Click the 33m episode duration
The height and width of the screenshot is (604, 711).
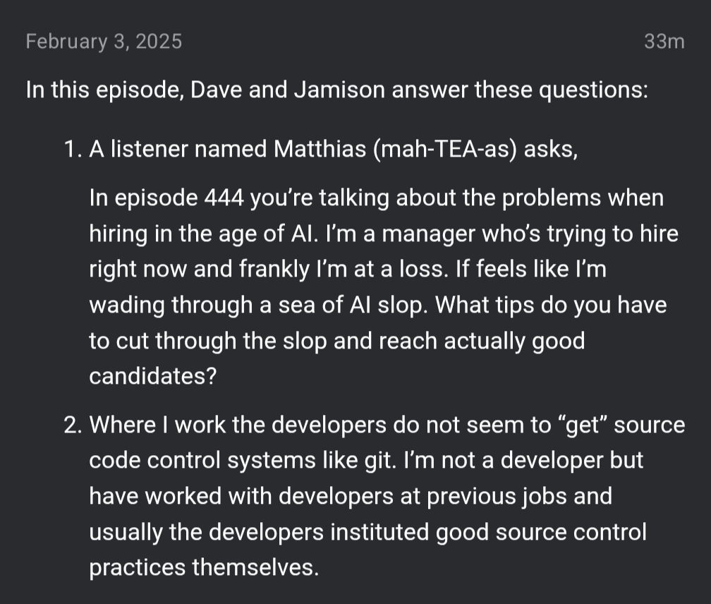(664, 42)
